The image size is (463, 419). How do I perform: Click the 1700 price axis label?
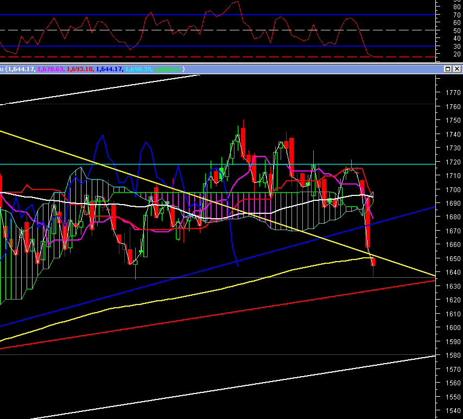pos(453,189)
